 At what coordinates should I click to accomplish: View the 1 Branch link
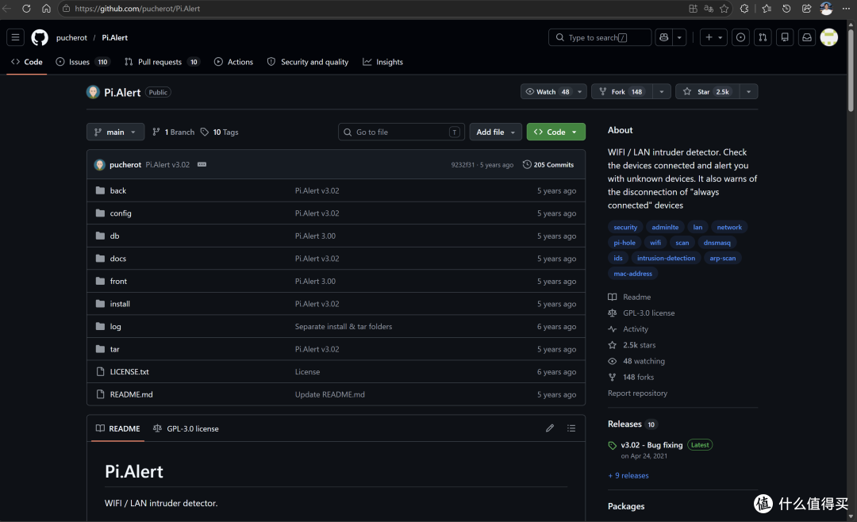point(173,132)
